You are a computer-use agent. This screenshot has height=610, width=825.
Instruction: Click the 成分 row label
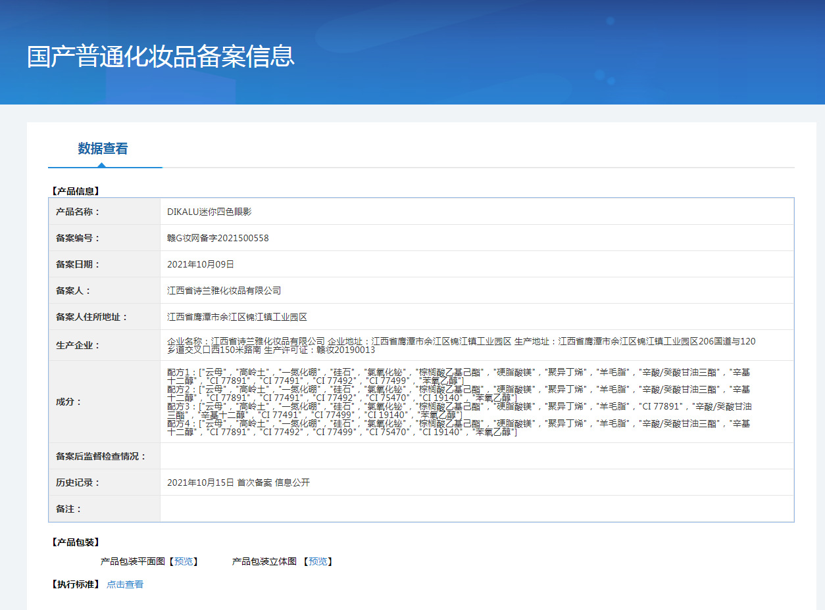pyautogui.click(x=68, y=402)
